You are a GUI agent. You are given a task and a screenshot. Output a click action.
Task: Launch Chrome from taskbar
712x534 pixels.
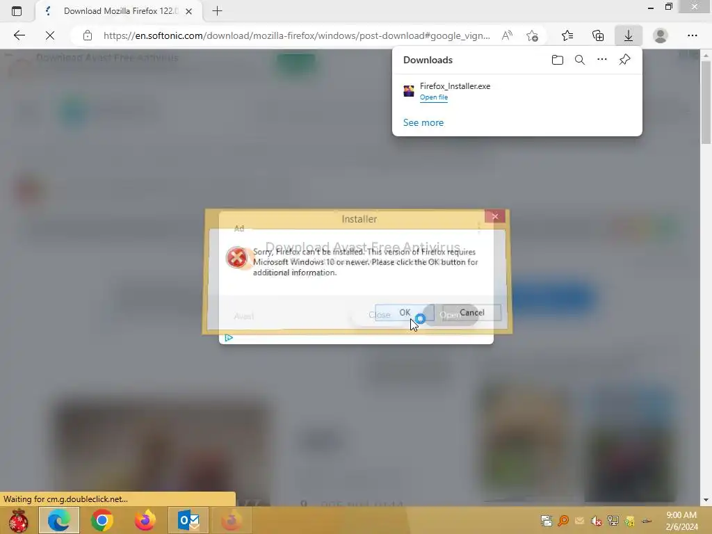[x=102, y=520]
